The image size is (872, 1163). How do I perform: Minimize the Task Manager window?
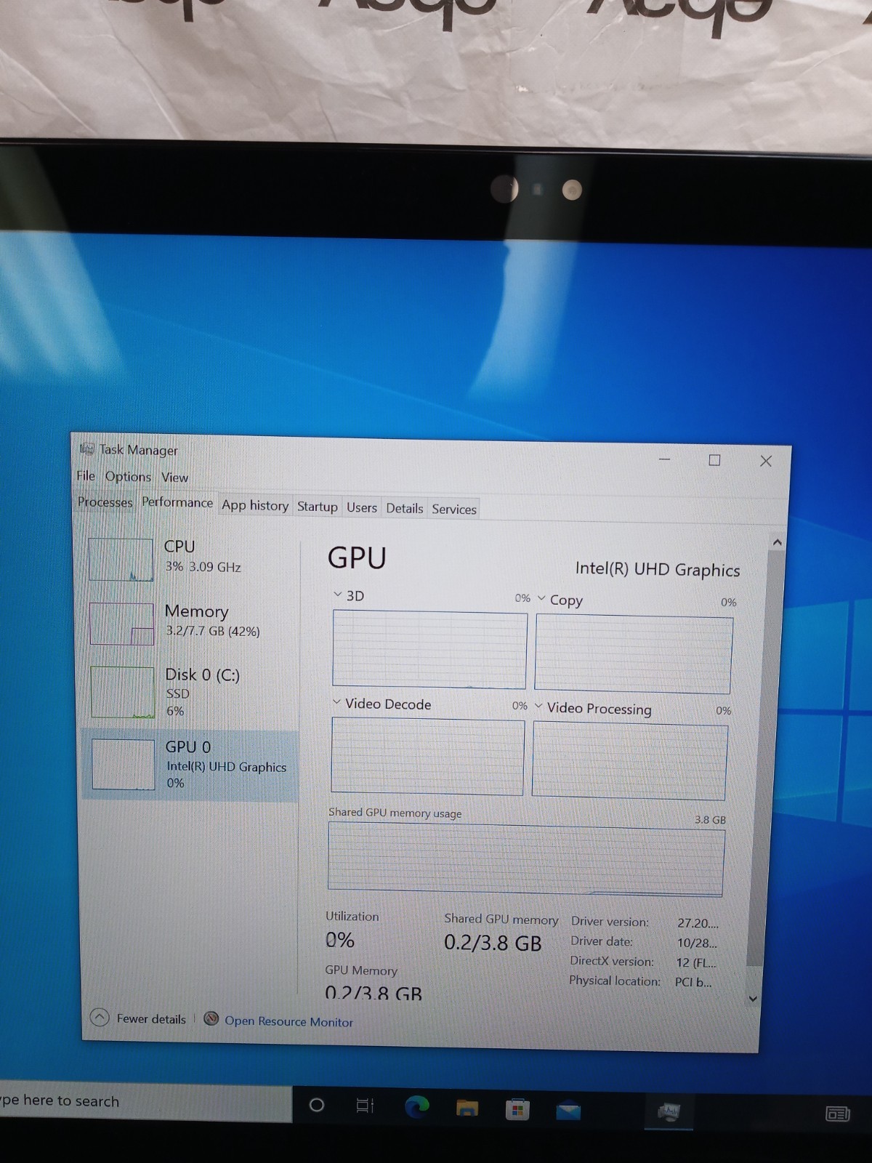point(664,459)
